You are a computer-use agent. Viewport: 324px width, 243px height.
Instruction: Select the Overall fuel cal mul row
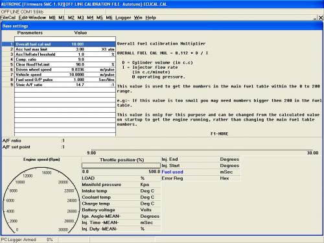pyautogui.click(x=59, y=44)
